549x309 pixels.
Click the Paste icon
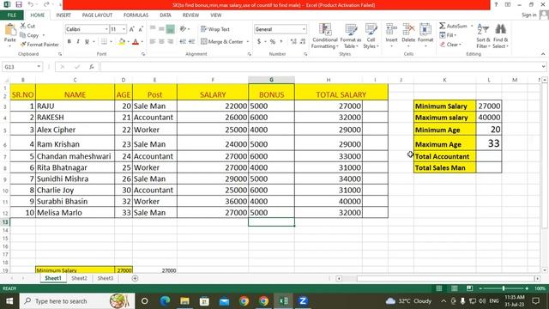9,30
